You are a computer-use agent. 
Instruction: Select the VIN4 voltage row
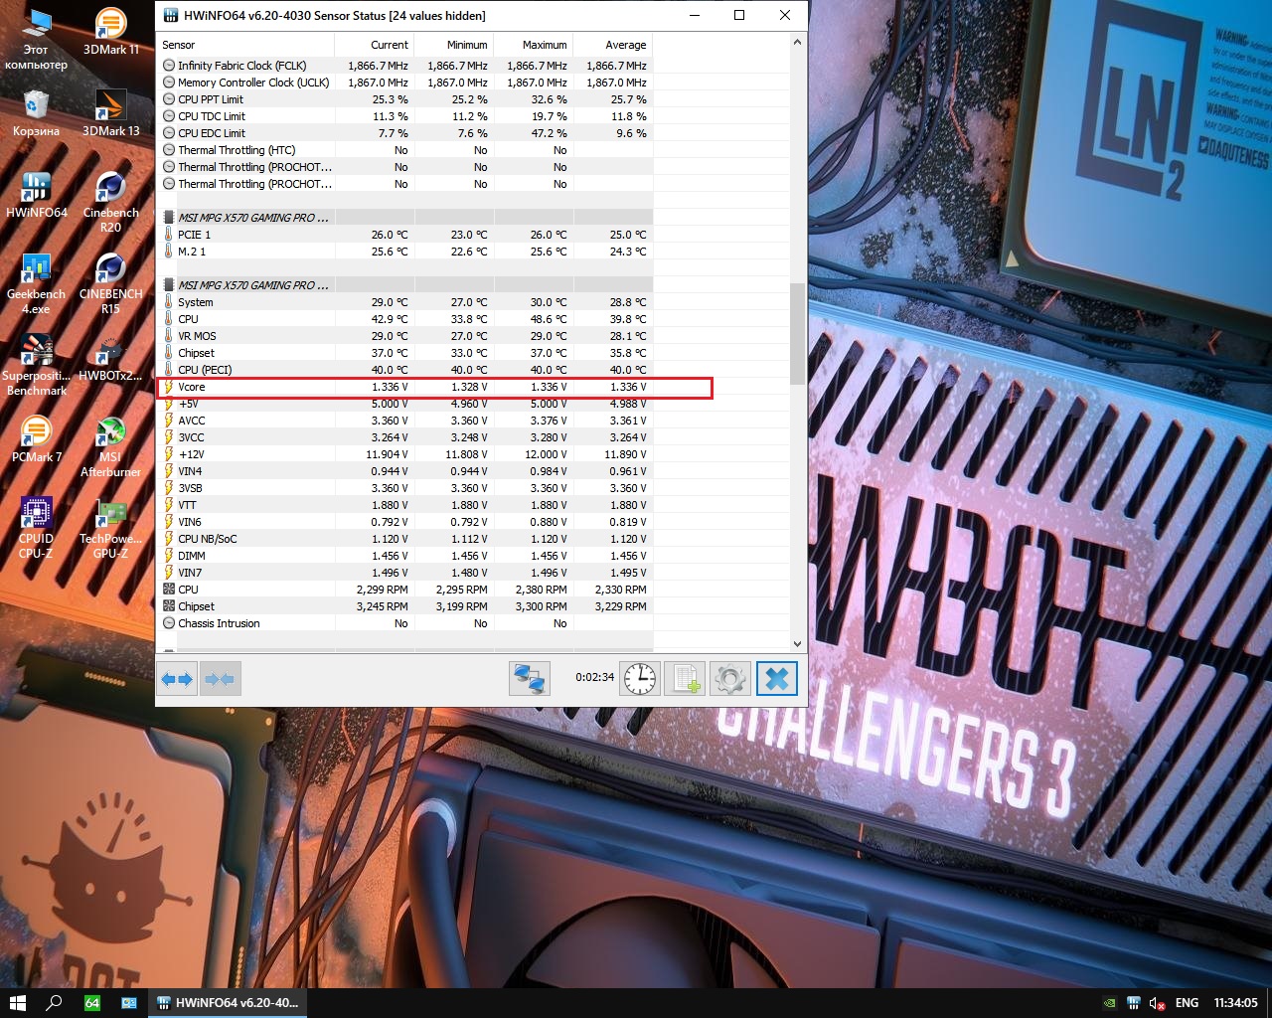coord(404,471)
